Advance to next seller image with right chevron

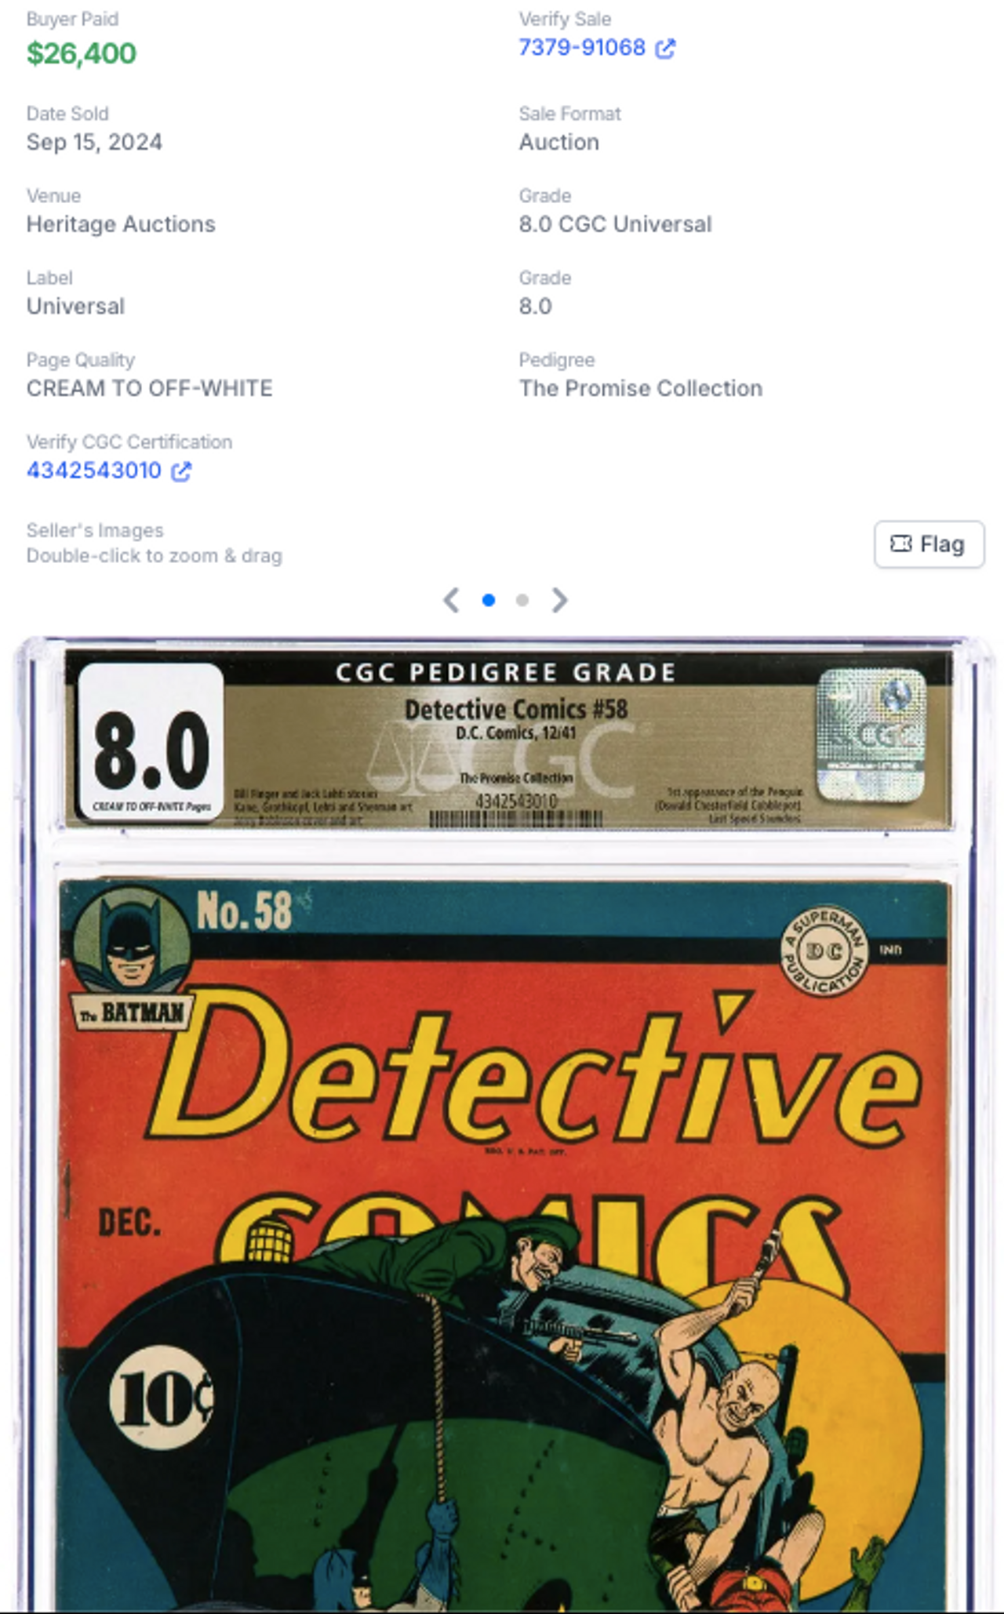coord(559,601)
